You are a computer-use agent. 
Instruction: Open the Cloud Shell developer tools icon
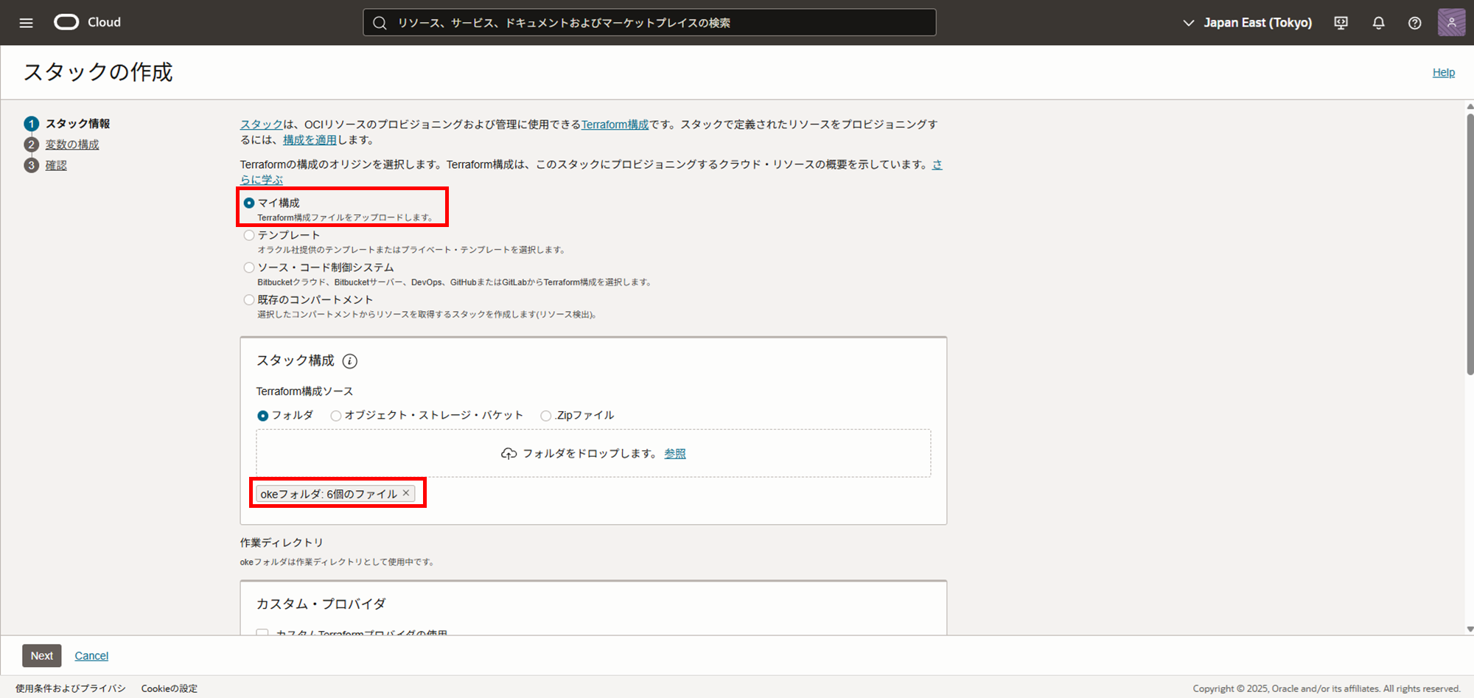(1341, 23)
